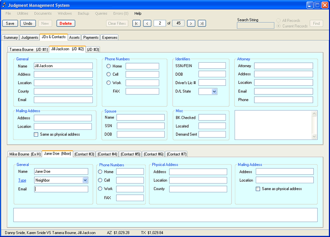Open the D/L State dropdown
The width and height of the screenshot is (330, 237).
[214, 91]
